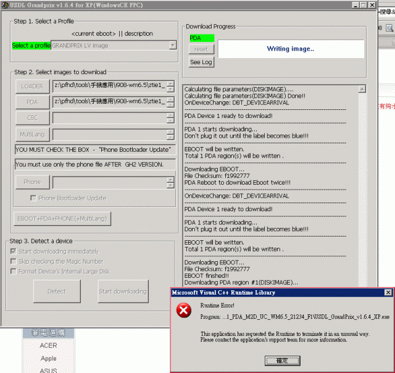
Task: Open ACER link in background web page
Action: tap(48, 345)
